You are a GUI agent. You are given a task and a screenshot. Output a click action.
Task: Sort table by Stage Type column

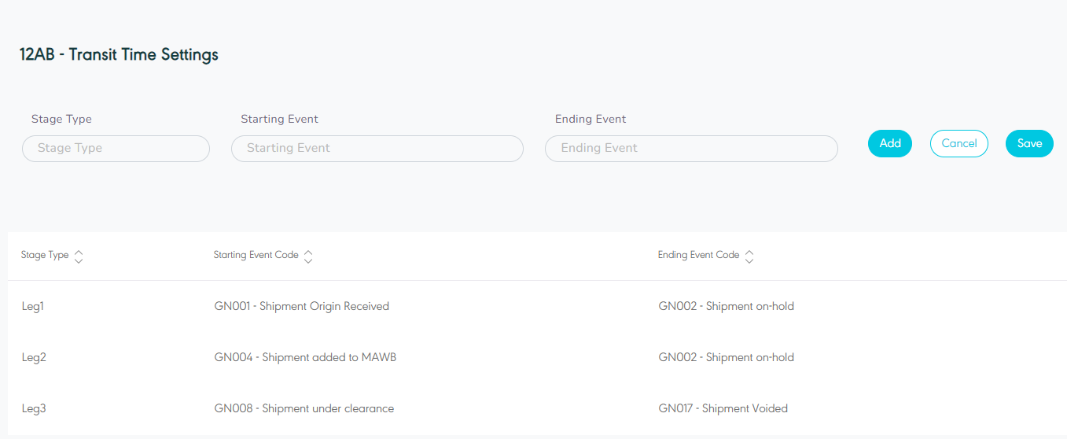[79, 256]
